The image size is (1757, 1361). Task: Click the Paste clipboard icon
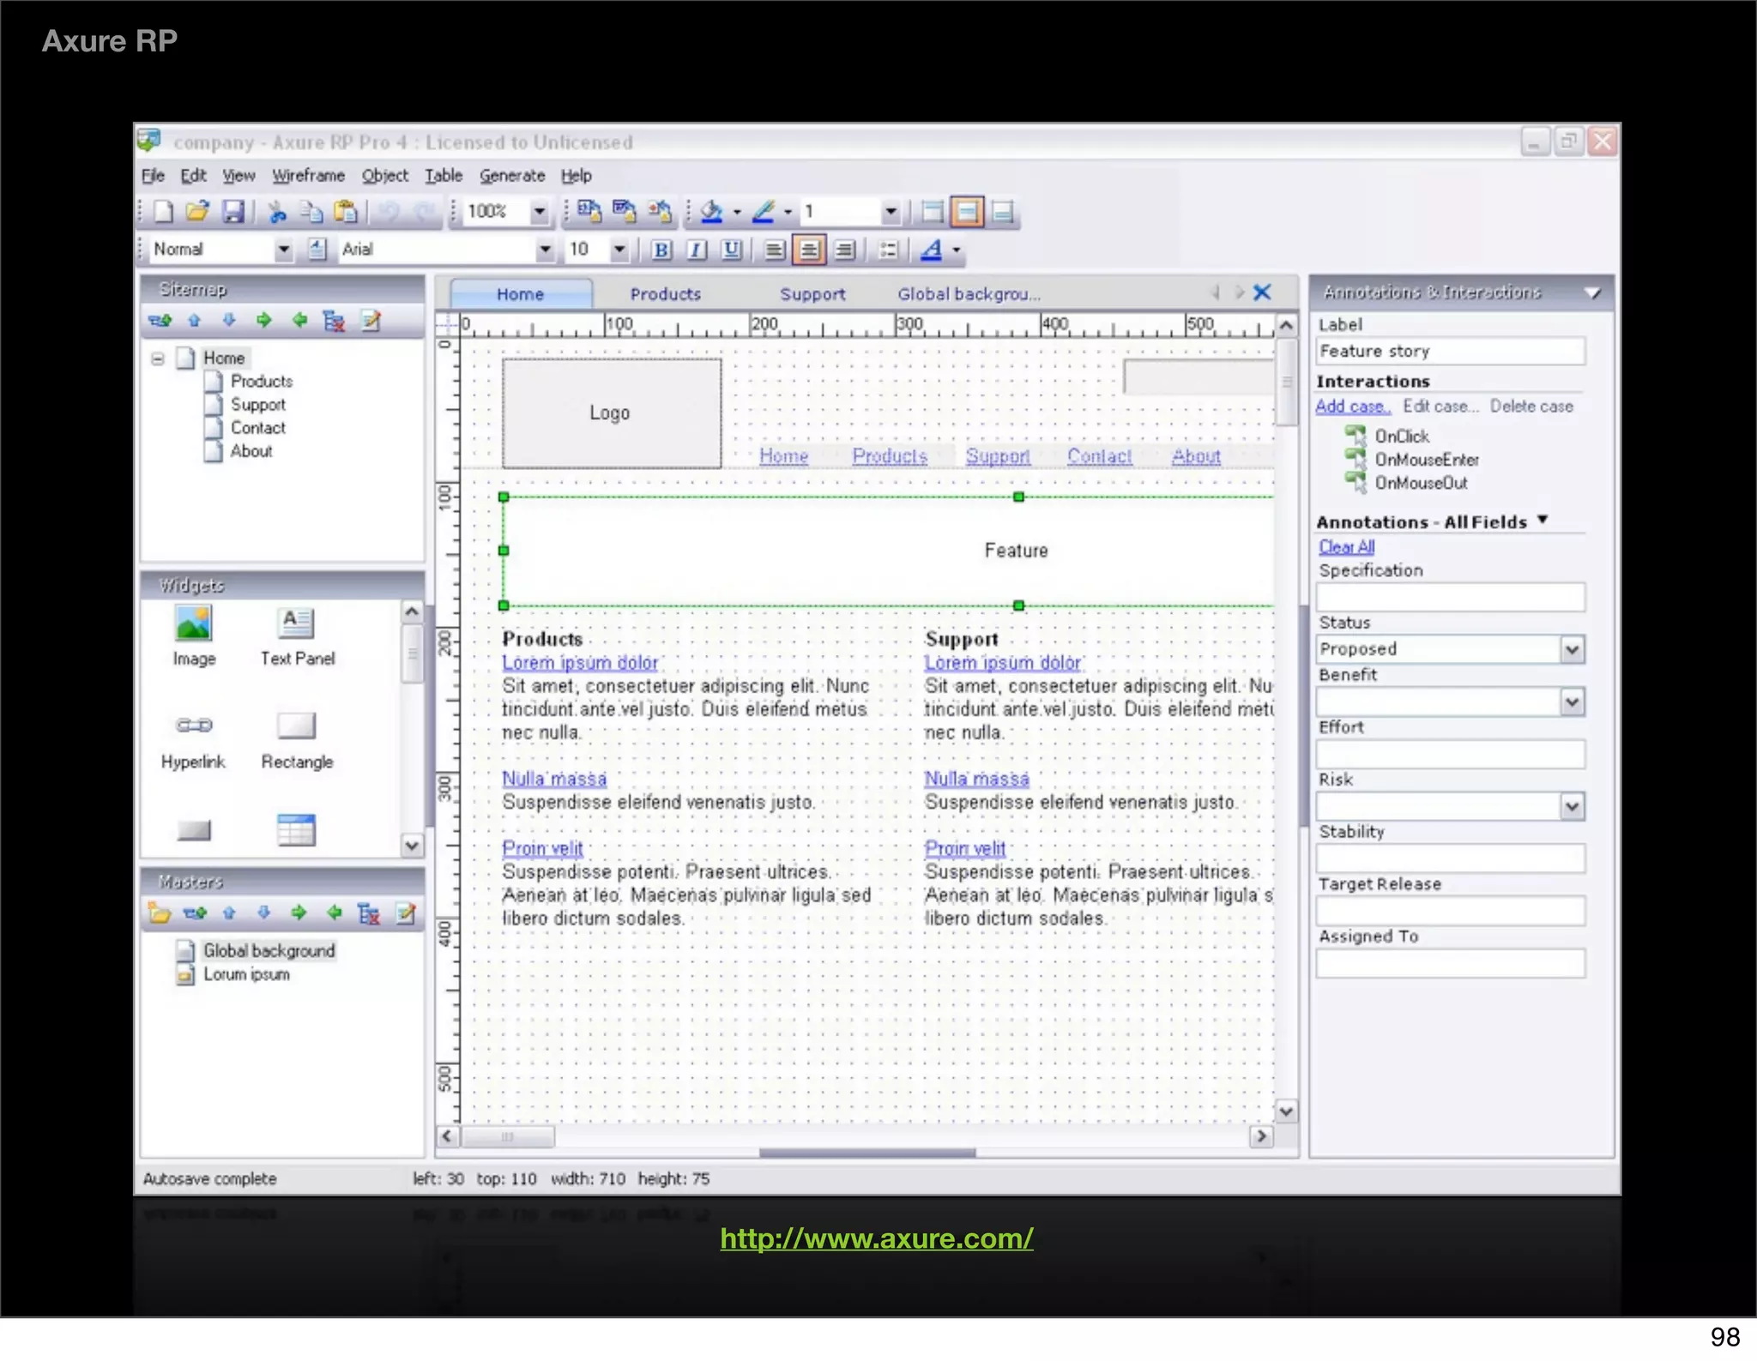(x=346, y=211)
